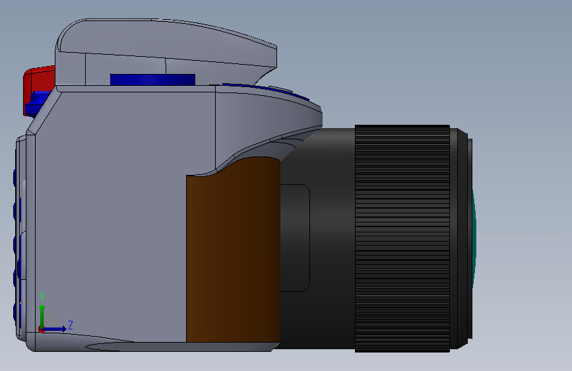Image resolution: width=572 pixels, height=371 pixels.
Task: Select the knurled black lens focus ring
Action: pyautogui.click(x=402, y=238)
